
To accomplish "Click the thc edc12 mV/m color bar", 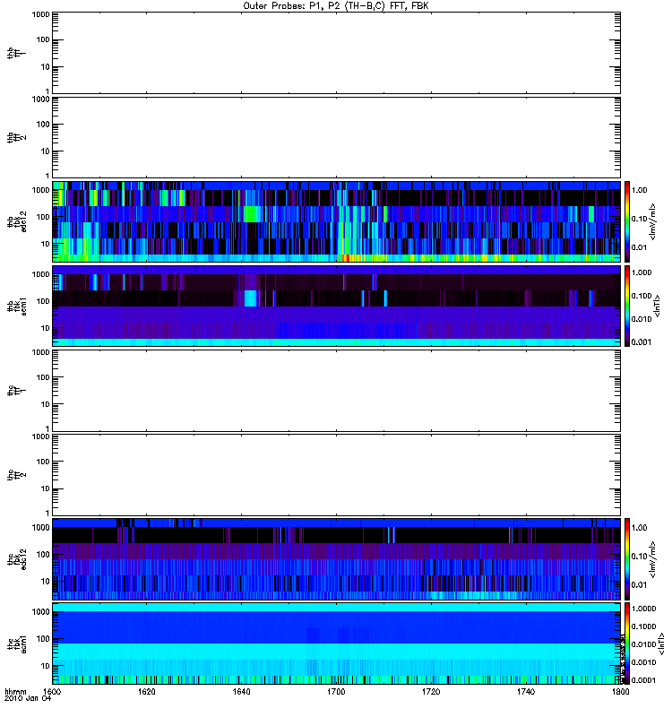I will click(627, 558).
